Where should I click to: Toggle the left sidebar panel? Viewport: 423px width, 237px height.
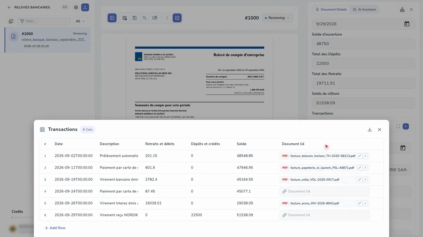(112, 18)
